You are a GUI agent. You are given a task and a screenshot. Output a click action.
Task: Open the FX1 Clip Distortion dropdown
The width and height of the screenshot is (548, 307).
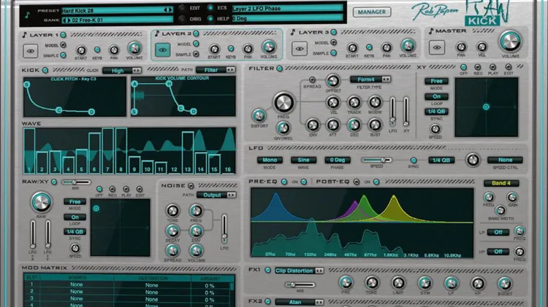click(x=299, y=271)
